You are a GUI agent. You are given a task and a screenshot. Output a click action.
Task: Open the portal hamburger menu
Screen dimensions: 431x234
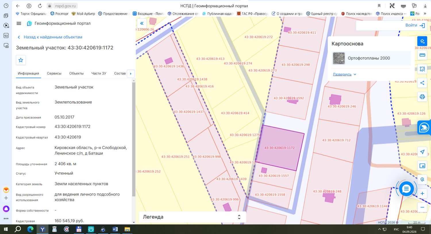point(19,24)
